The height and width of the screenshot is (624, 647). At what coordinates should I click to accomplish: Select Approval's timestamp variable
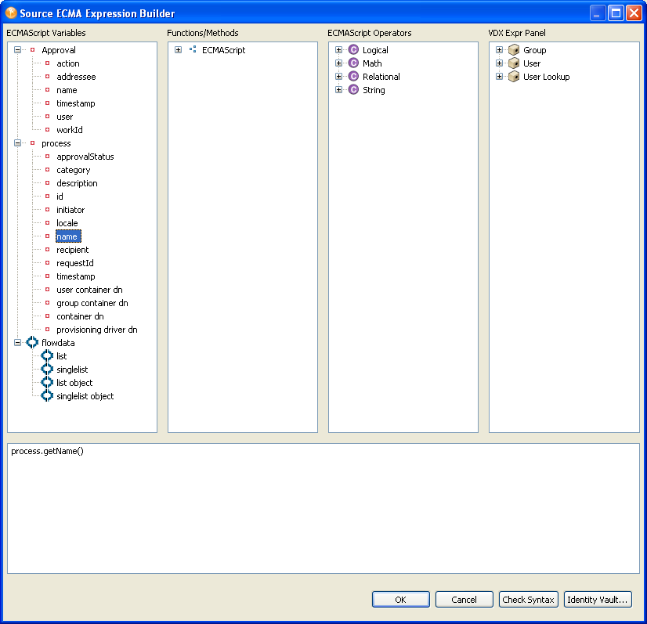click(76, 103)
